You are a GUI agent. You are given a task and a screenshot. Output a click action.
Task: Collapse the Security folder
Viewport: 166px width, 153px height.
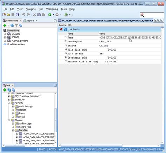9,103
